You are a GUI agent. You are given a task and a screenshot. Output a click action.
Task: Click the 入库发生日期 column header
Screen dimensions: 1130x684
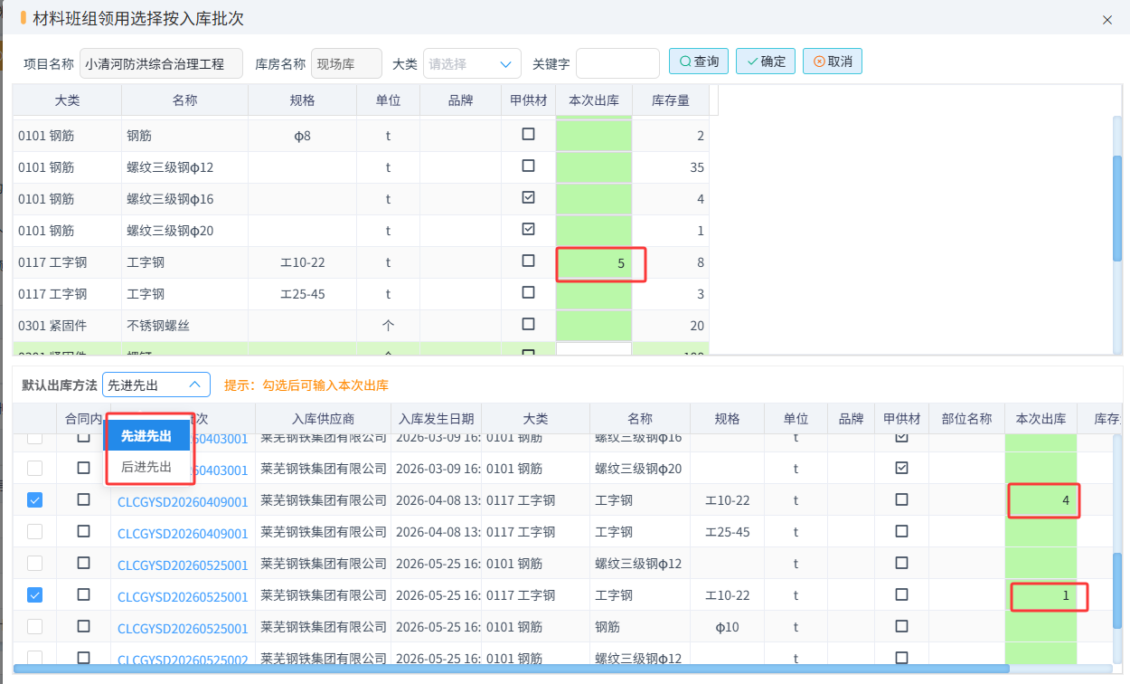pos(436,419)
